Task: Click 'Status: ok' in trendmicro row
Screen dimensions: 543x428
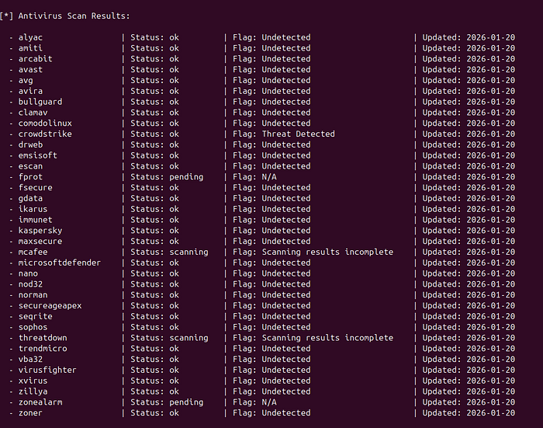Action: pos(155,349)
